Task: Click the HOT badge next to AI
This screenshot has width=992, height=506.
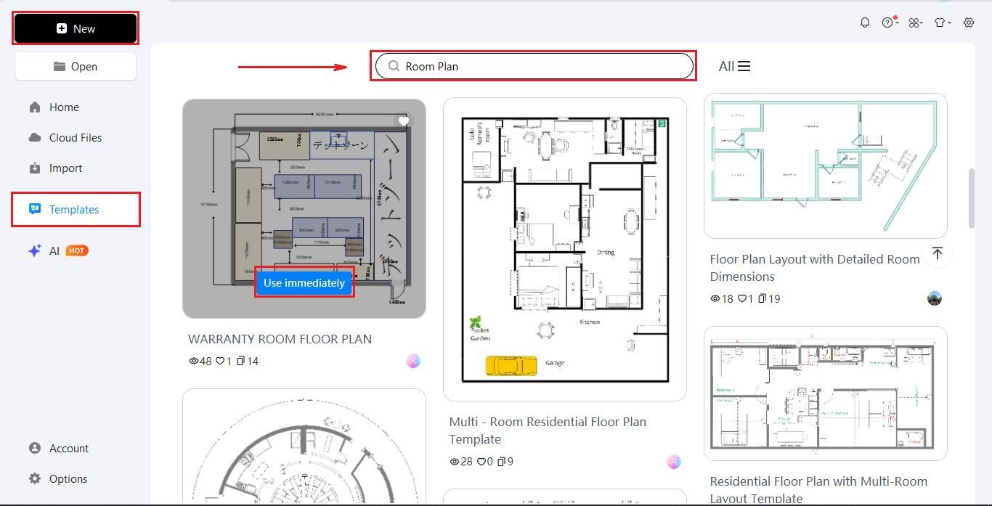Action: [x=77, y=250]
